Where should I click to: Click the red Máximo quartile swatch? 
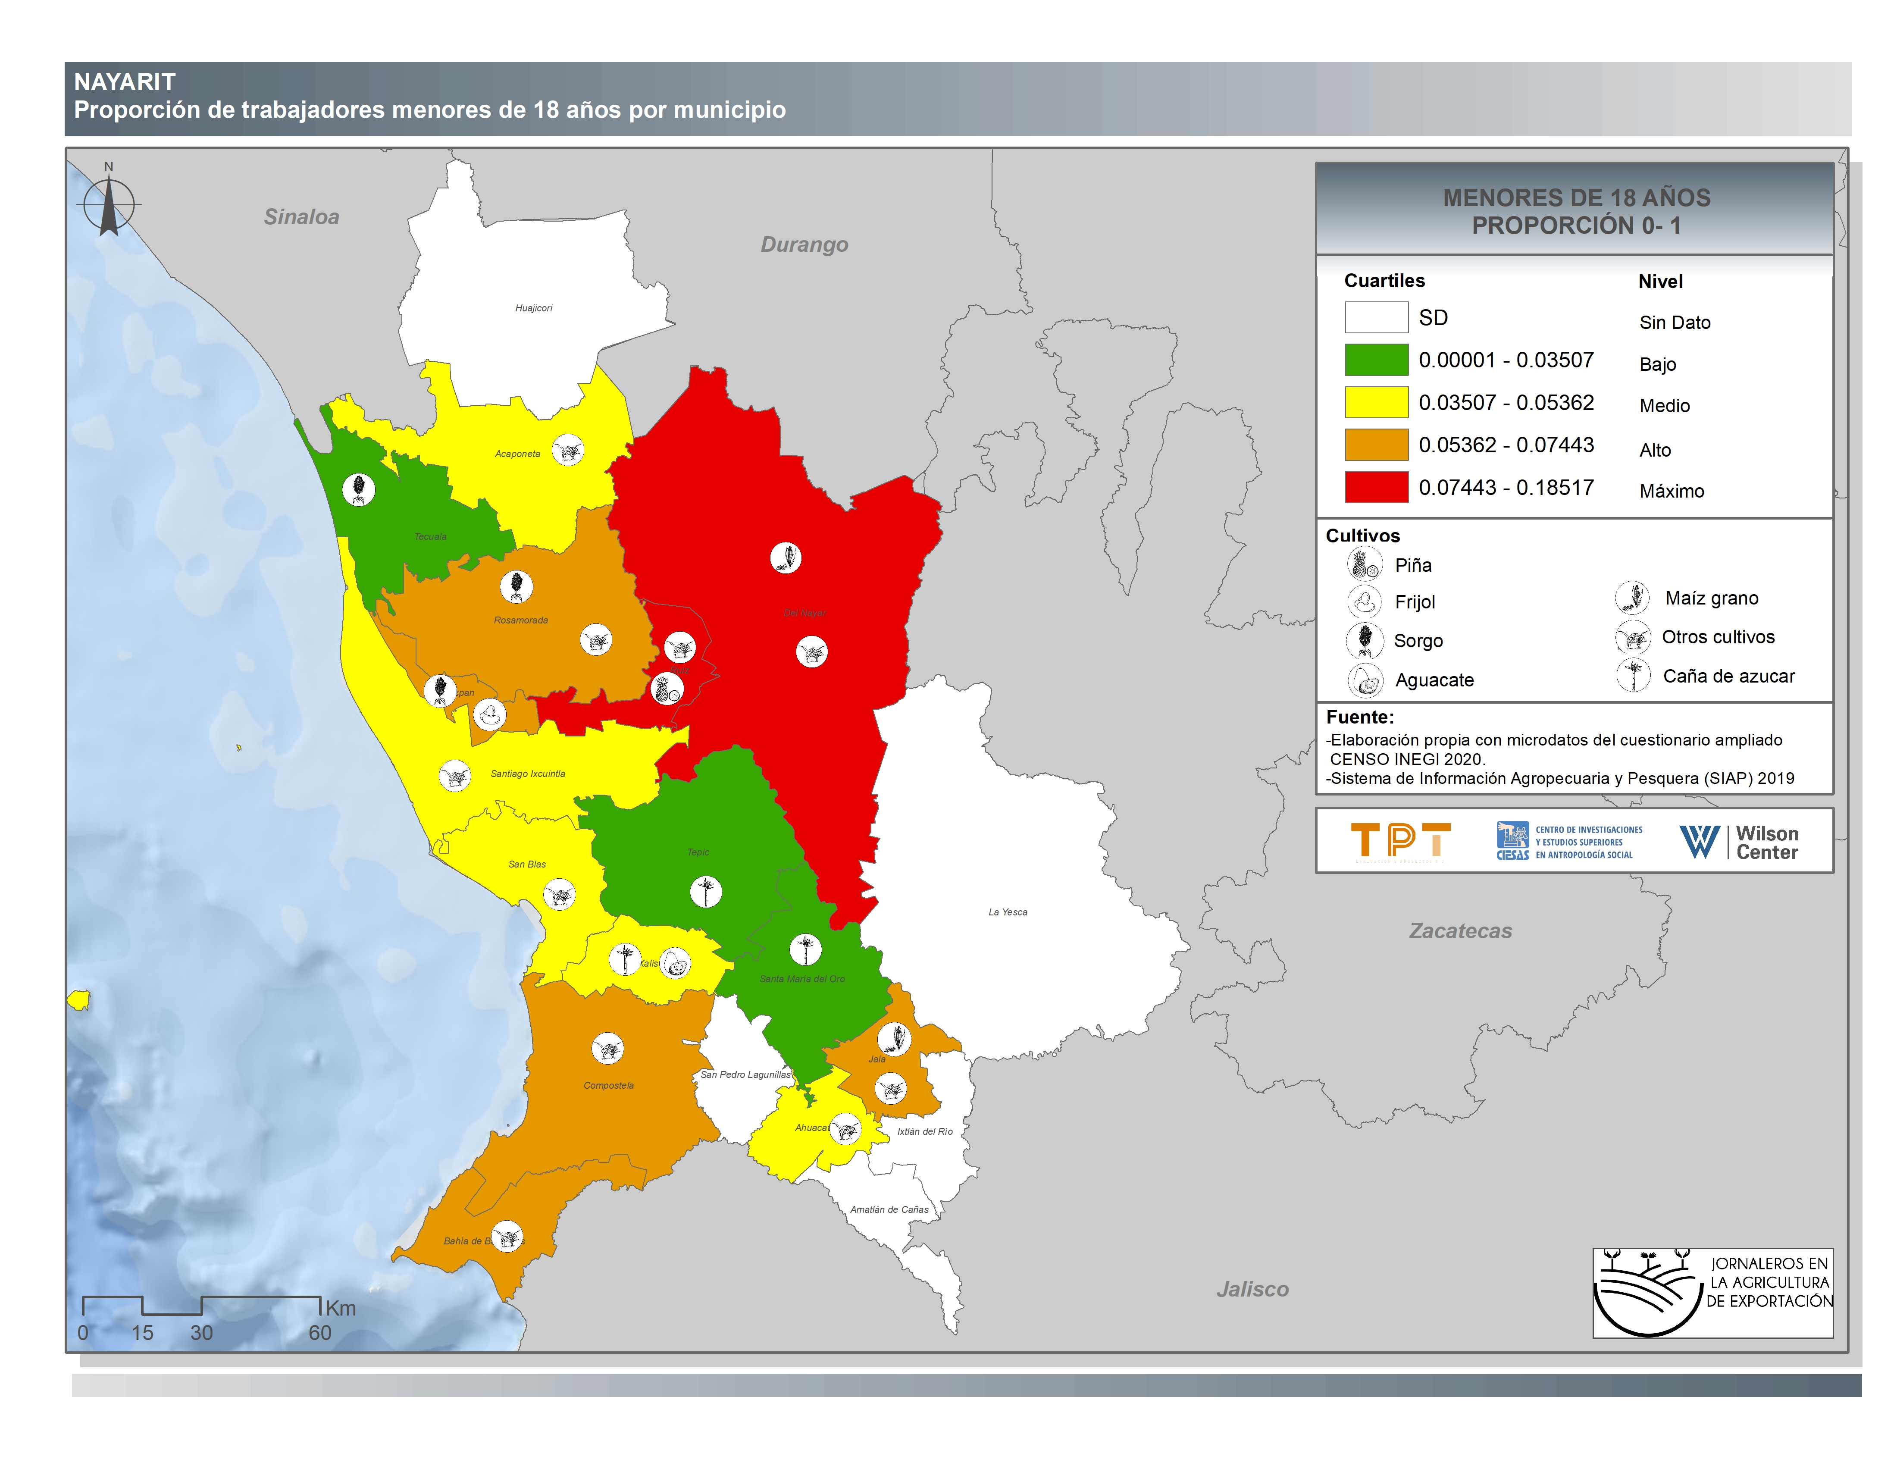coord(1376,487)
